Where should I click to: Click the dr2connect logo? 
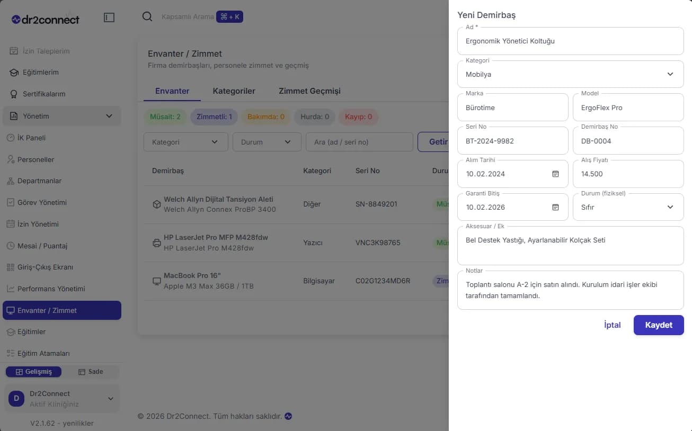tap(45, 20)
